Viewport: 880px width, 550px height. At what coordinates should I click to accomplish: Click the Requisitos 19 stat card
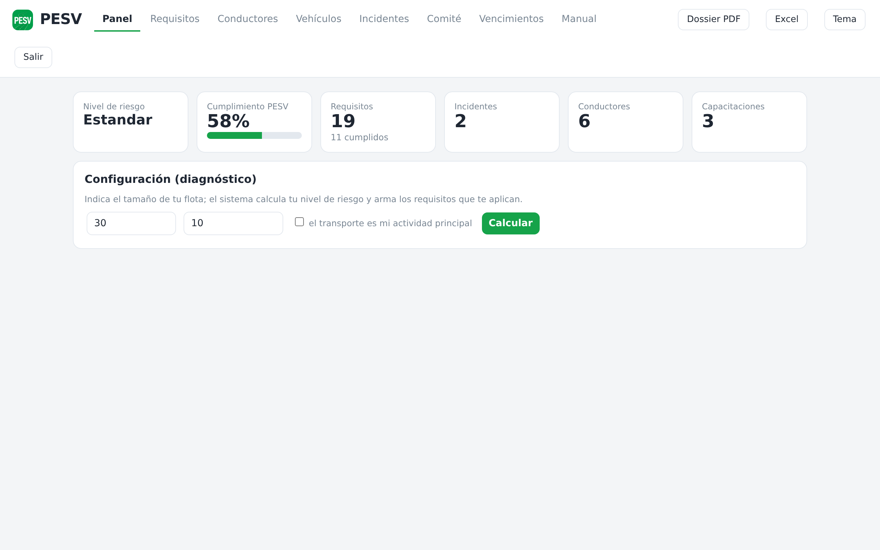(378, 122)
